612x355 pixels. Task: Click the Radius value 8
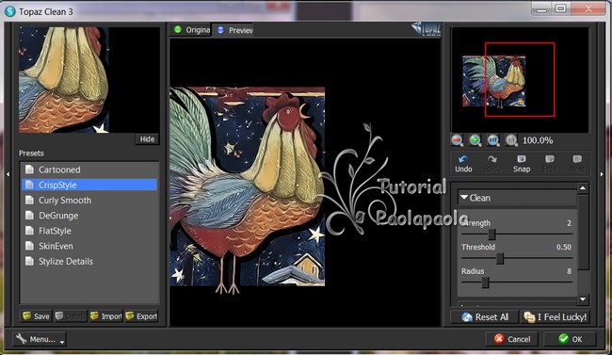(569, 271)
